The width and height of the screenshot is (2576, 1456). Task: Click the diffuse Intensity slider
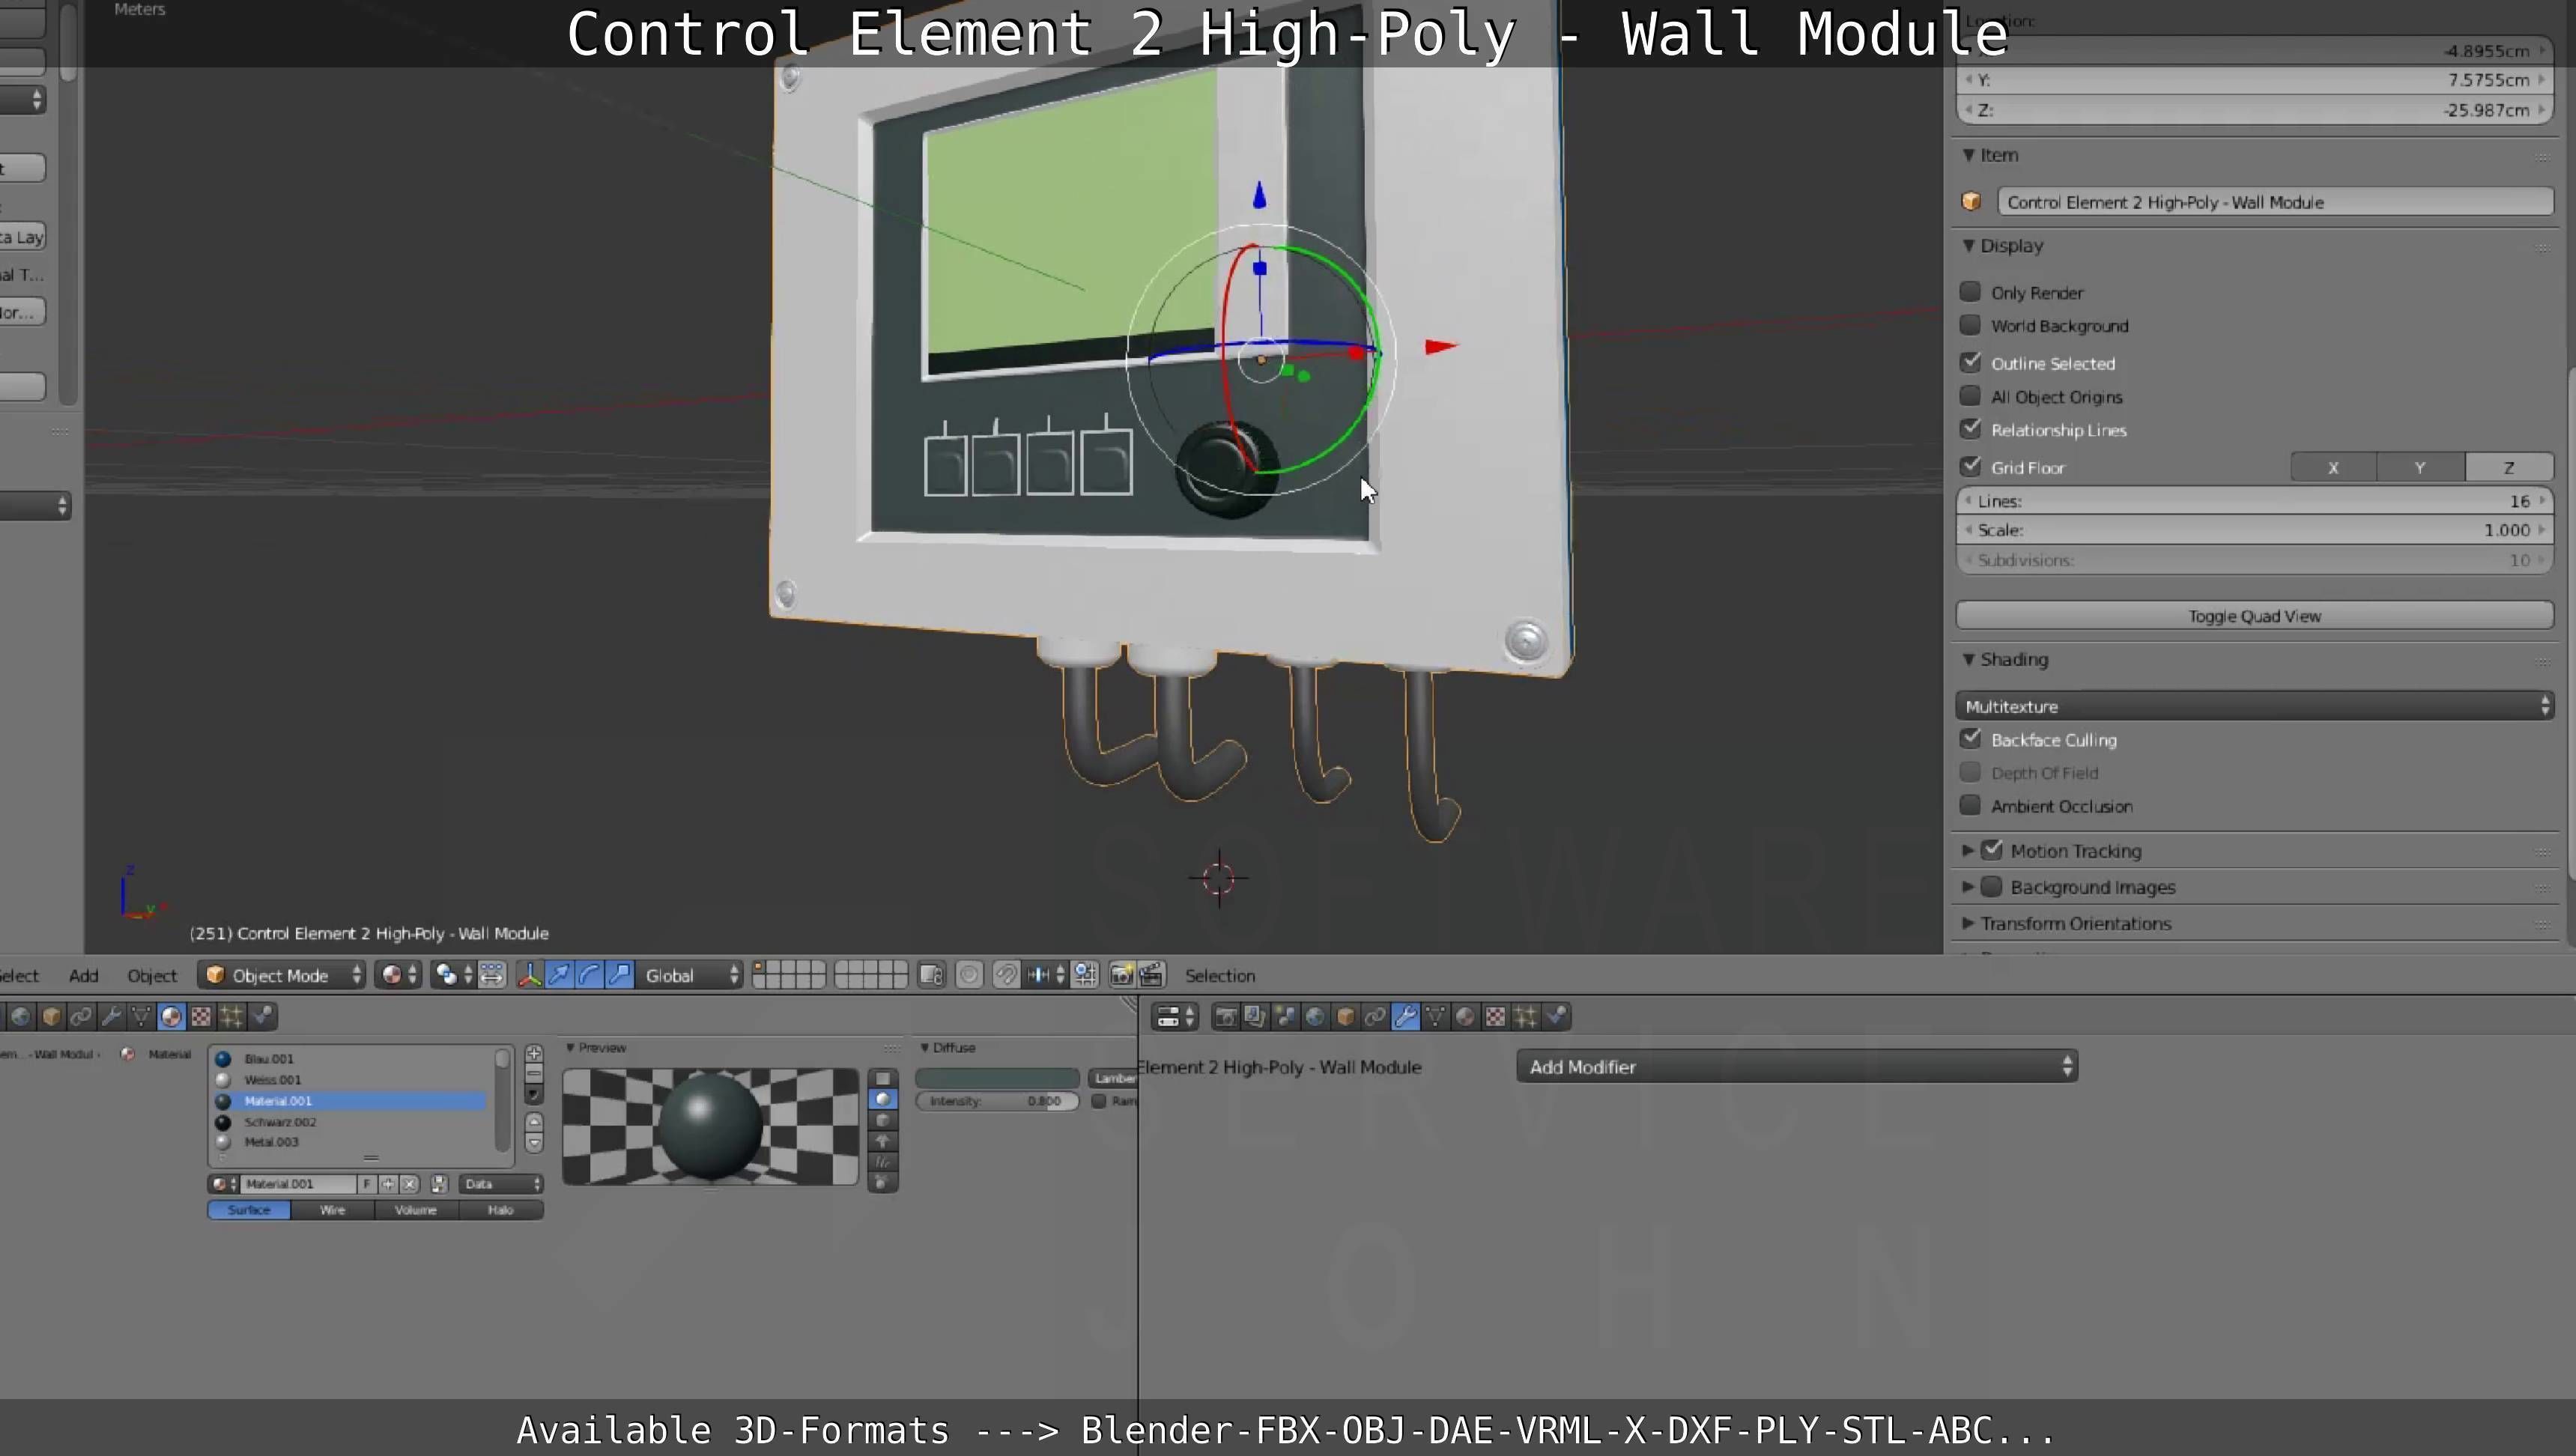point(997,1101)
